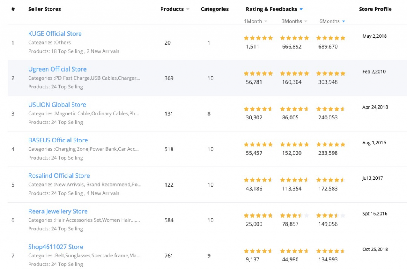Open BASEUS Official Store link

58,140
